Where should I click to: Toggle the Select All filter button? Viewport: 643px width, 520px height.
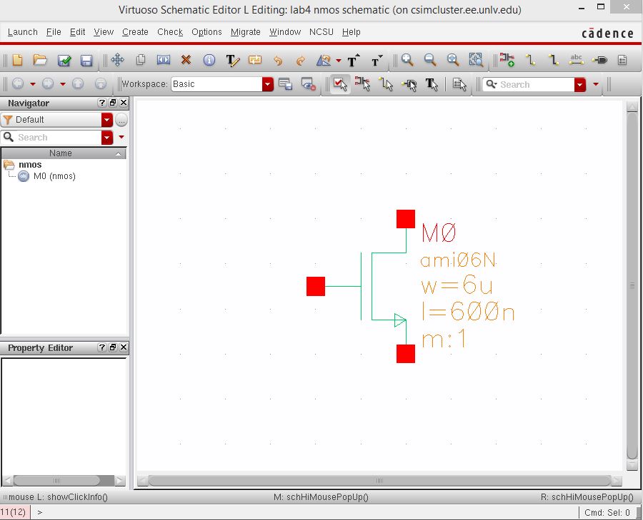pos(340,84)
